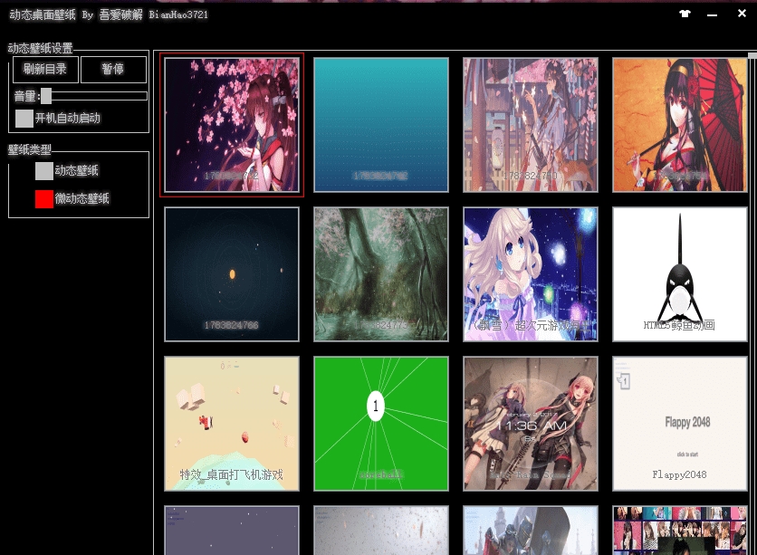Open the solar system orbit wallpaper 1783824766
Screen dimensions: 757x555
tap(232, 274)
